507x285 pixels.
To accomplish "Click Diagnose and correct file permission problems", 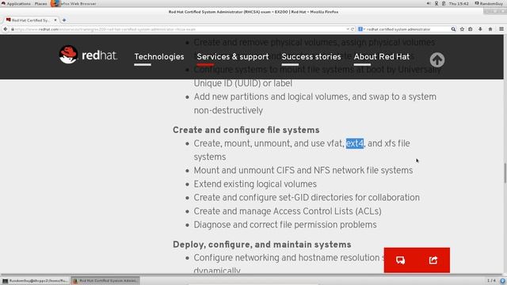I will (285, 225).
